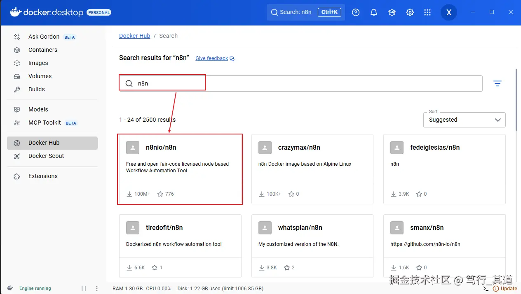Open the user account avatar X
521x294 pixels.
click(x=449, y=12)
